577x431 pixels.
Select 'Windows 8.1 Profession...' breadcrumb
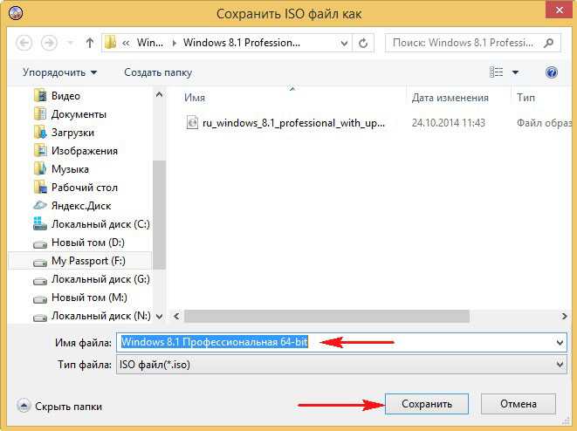pos(242,43)
